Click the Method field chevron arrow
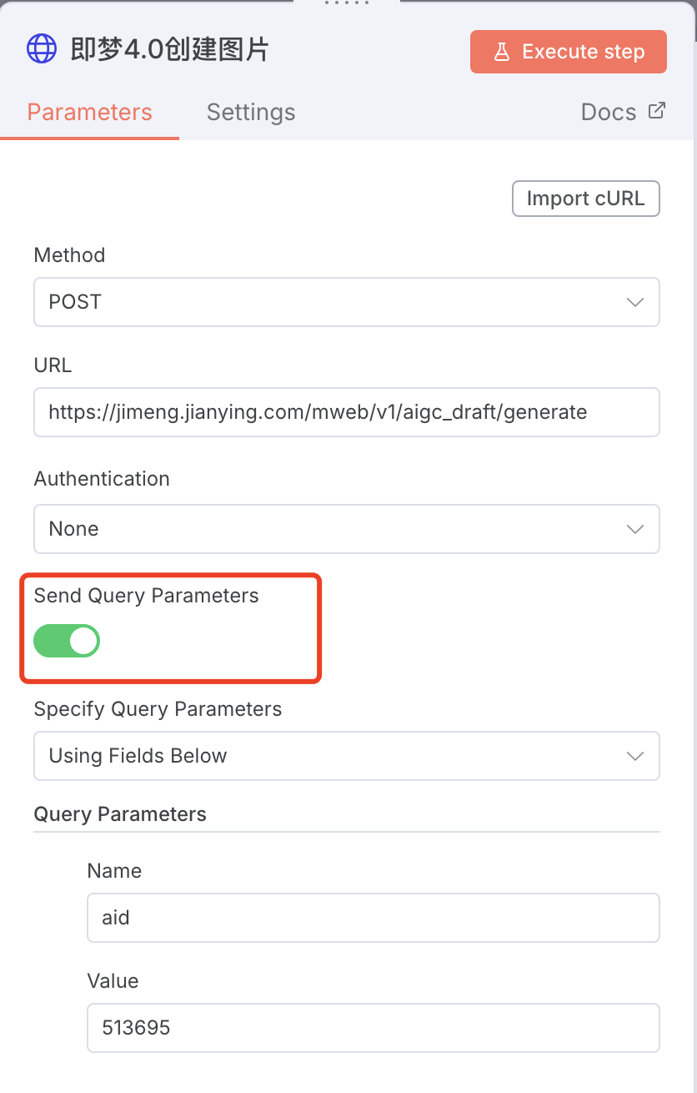Screen dimensions: 697x1093 pos(635,302)
